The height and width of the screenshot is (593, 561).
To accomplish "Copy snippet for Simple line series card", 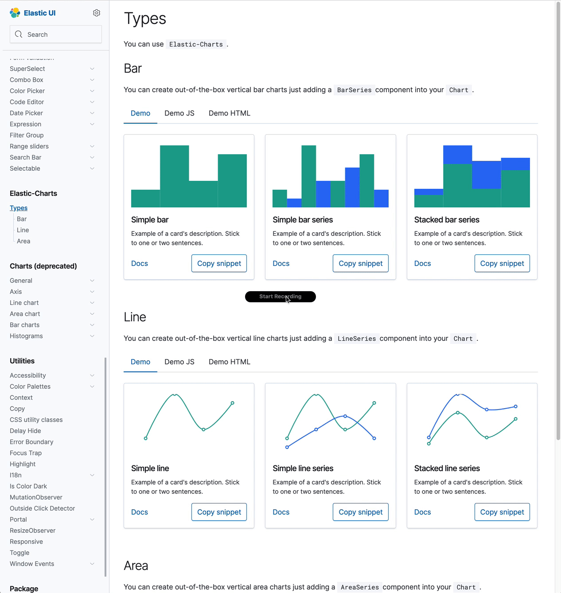I will click(361, 512).
